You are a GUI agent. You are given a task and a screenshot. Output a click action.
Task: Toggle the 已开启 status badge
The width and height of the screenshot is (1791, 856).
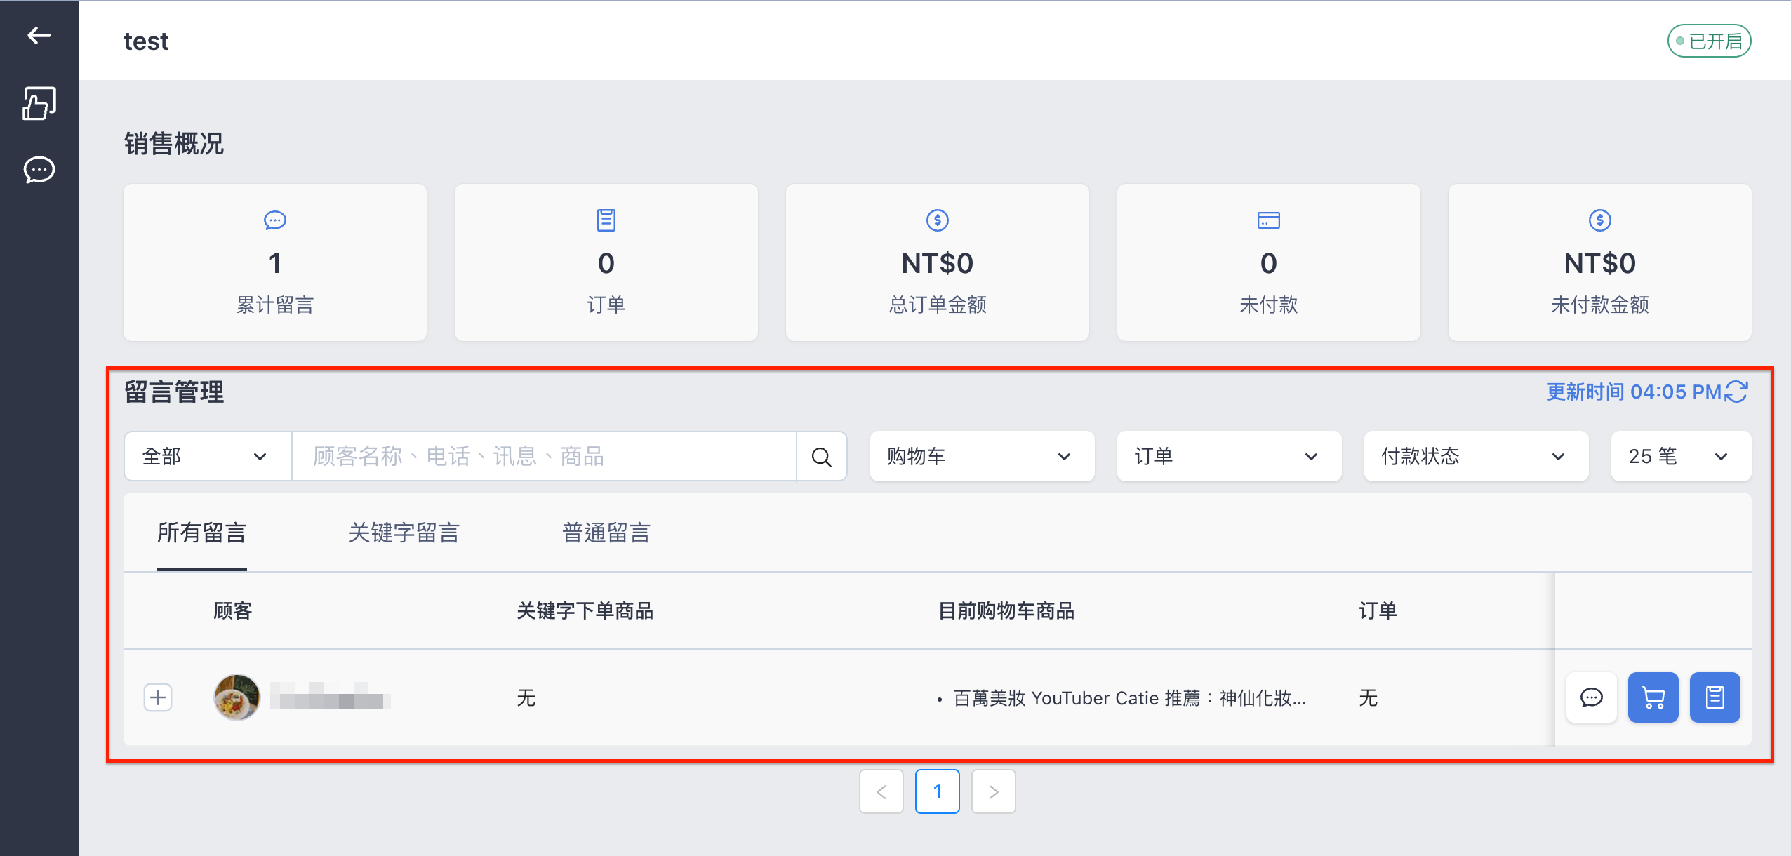pos(1709,41)
